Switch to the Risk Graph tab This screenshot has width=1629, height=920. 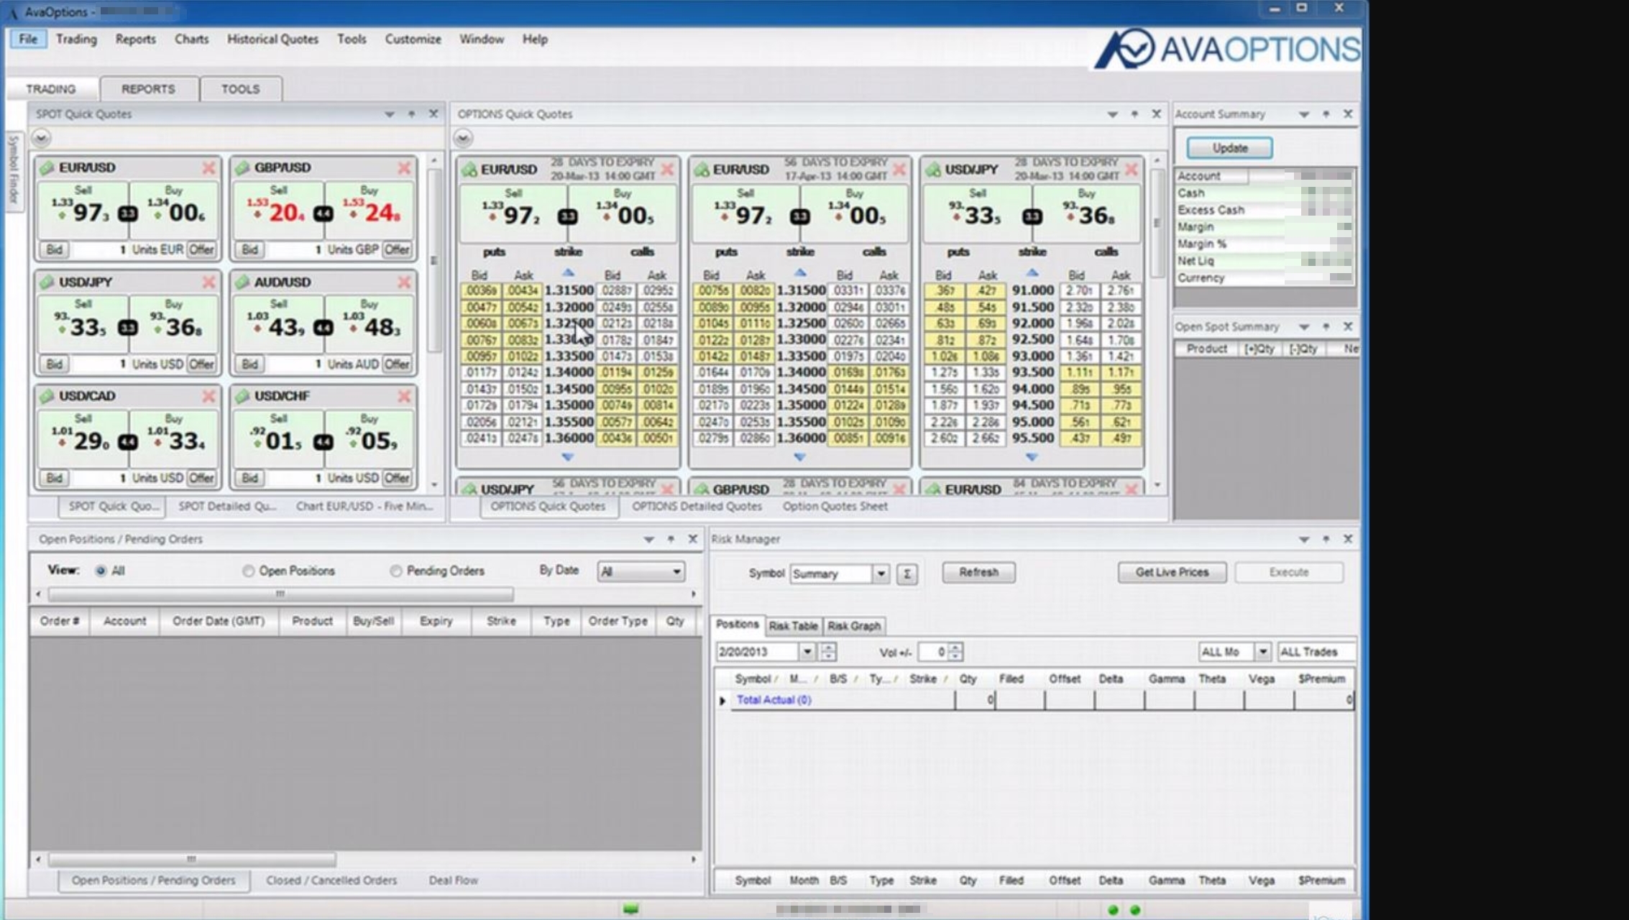pyautogui.click(x=853, y=626)
